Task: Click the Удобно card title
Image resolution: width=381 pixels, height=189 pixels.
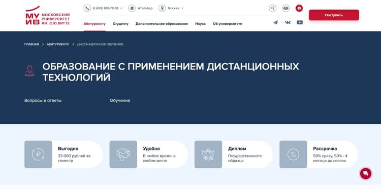Action: 151,149
